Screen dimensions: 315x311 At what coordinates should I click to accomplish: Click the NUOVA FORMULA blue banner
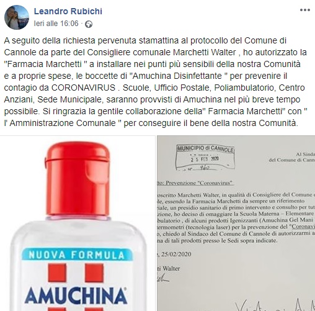click(x=77, y=255)
